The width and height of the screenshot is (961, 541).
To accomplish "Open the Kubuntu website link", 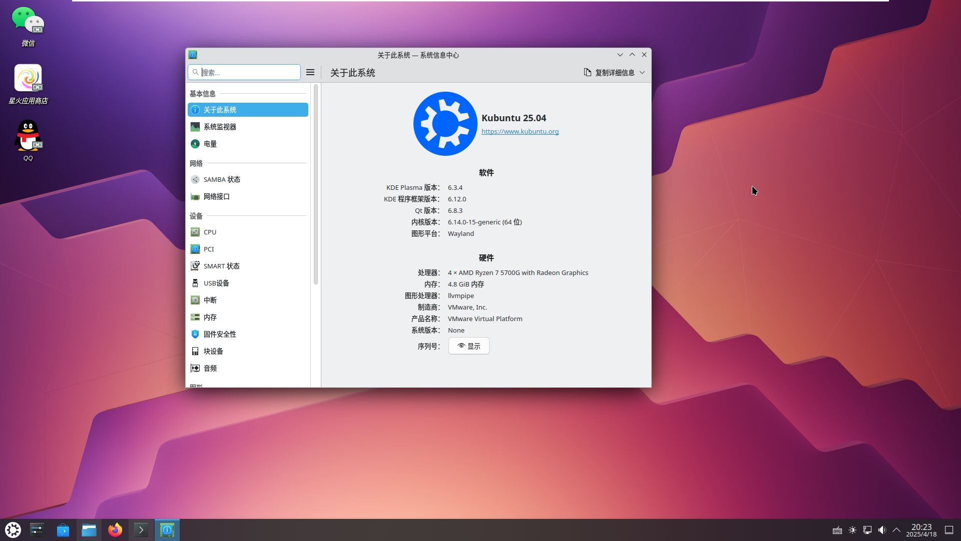I will 520,131.
